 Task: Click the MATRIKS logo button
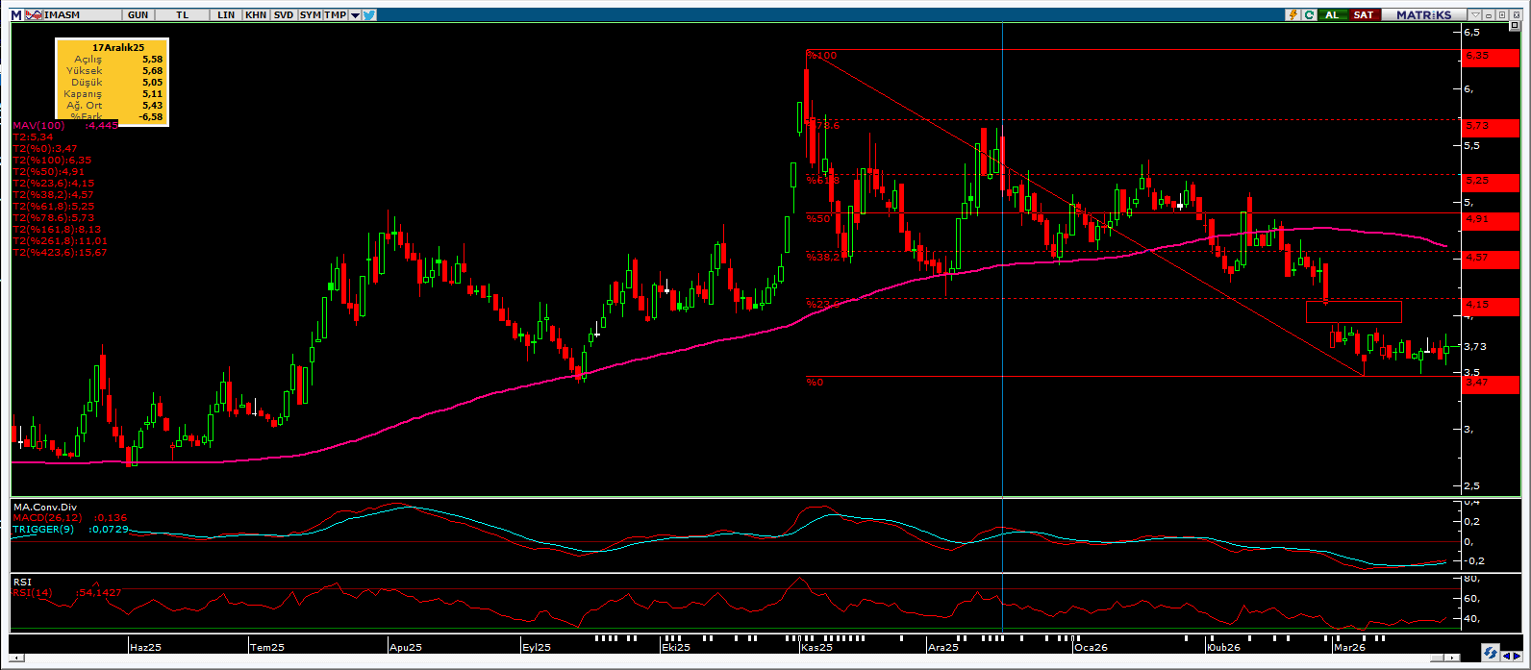tap(1424, 15)
